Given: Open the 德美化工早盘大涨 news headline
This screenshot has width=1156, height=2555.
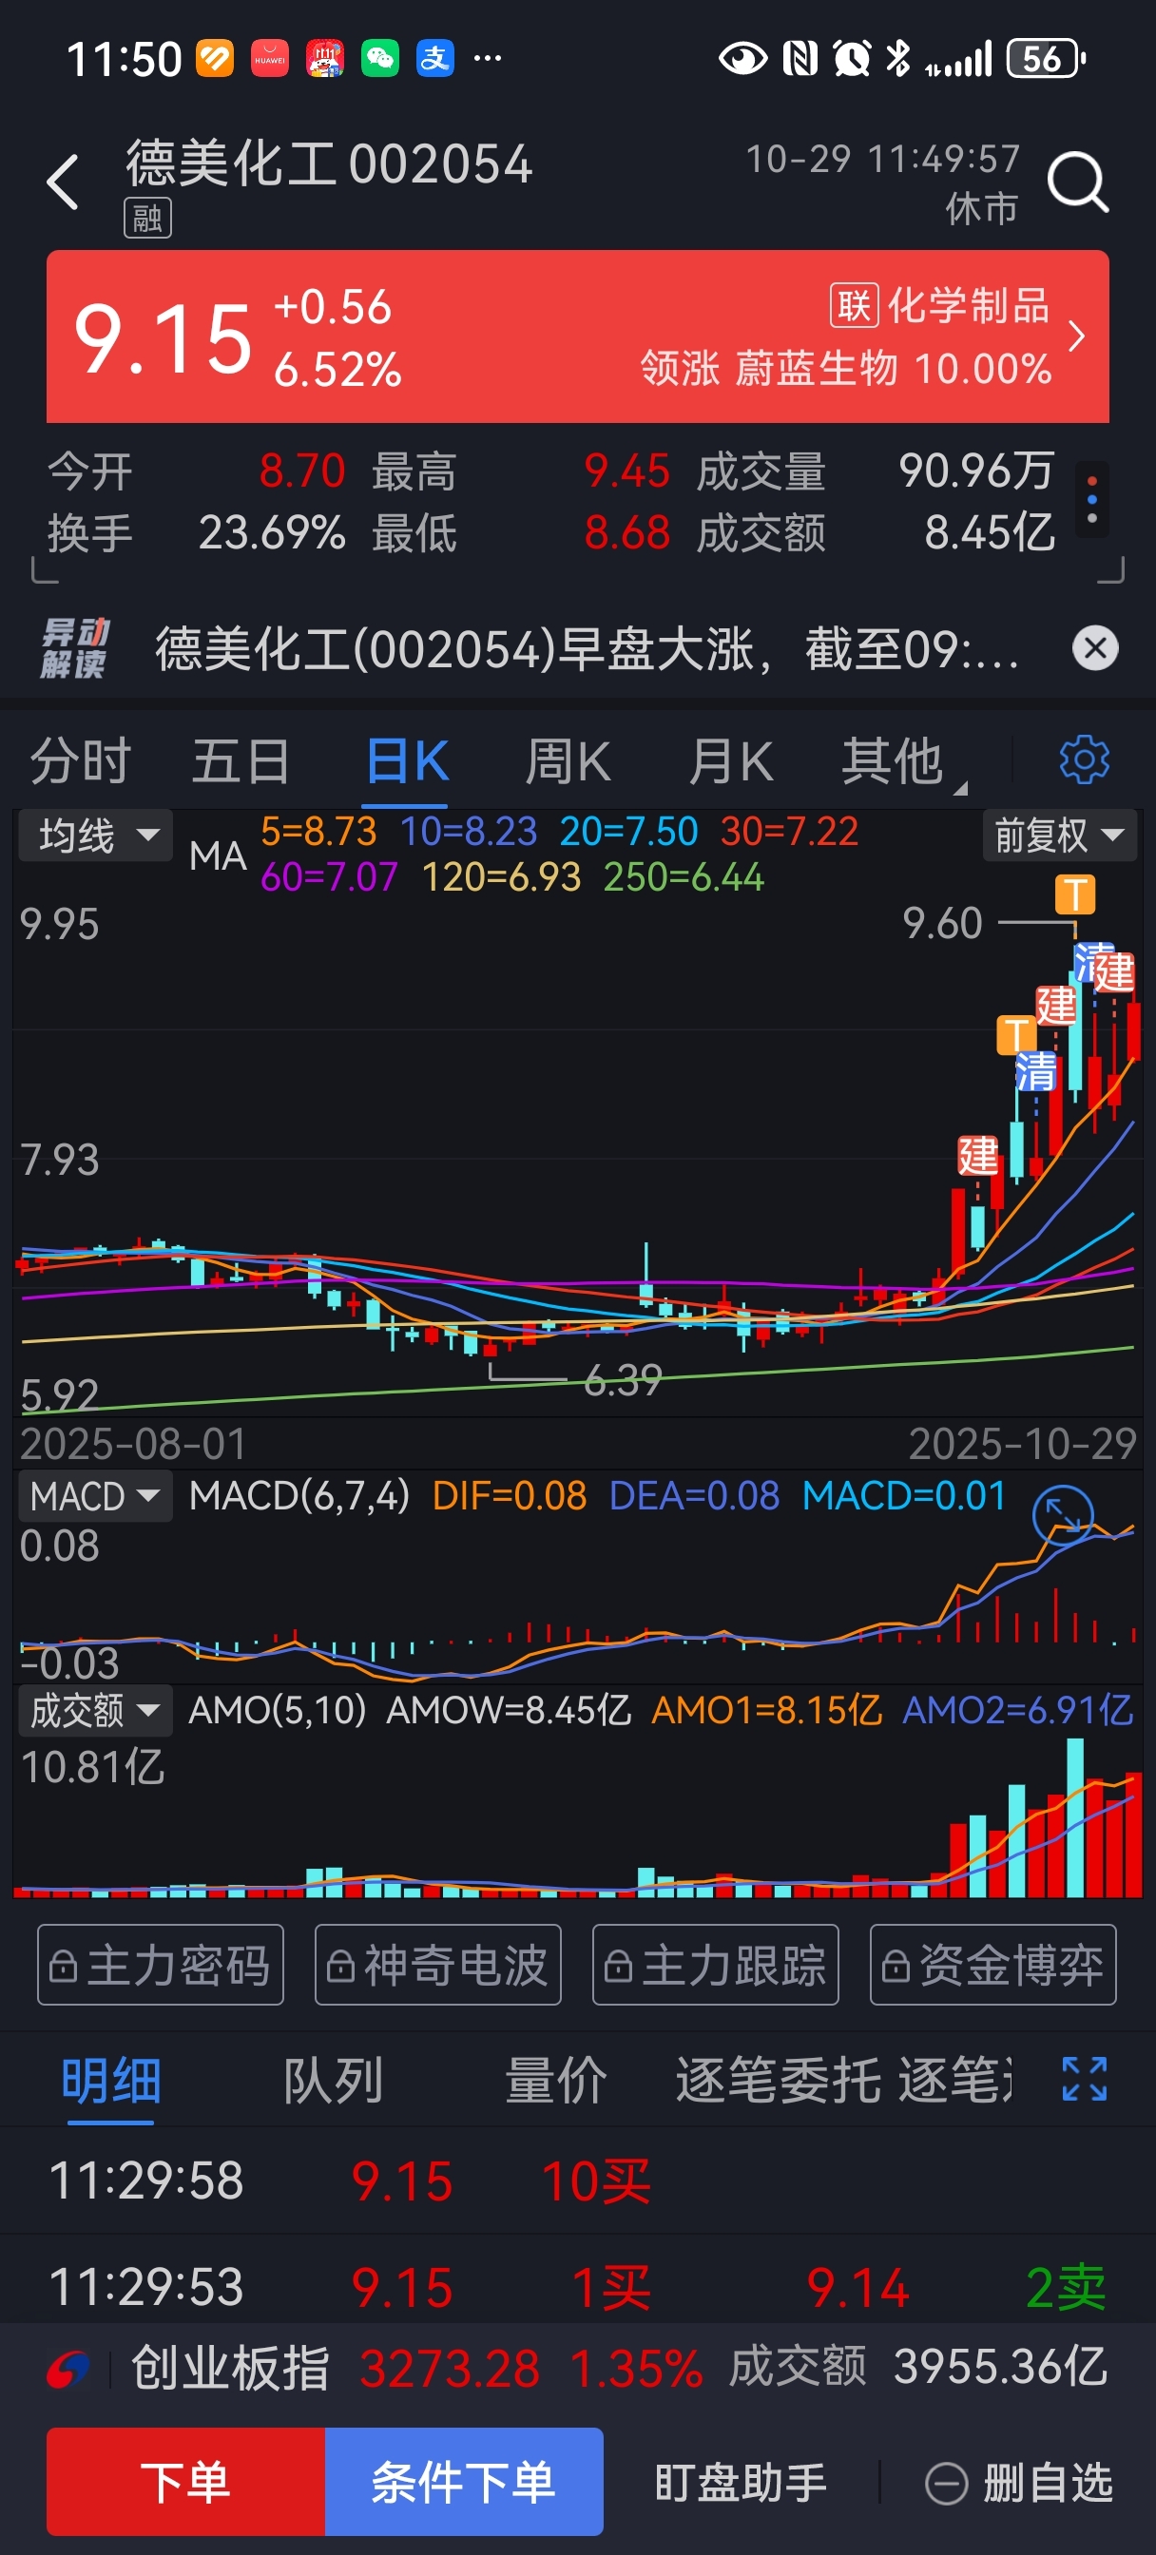Looking at the screenshot, I should [x=588, y=648].
